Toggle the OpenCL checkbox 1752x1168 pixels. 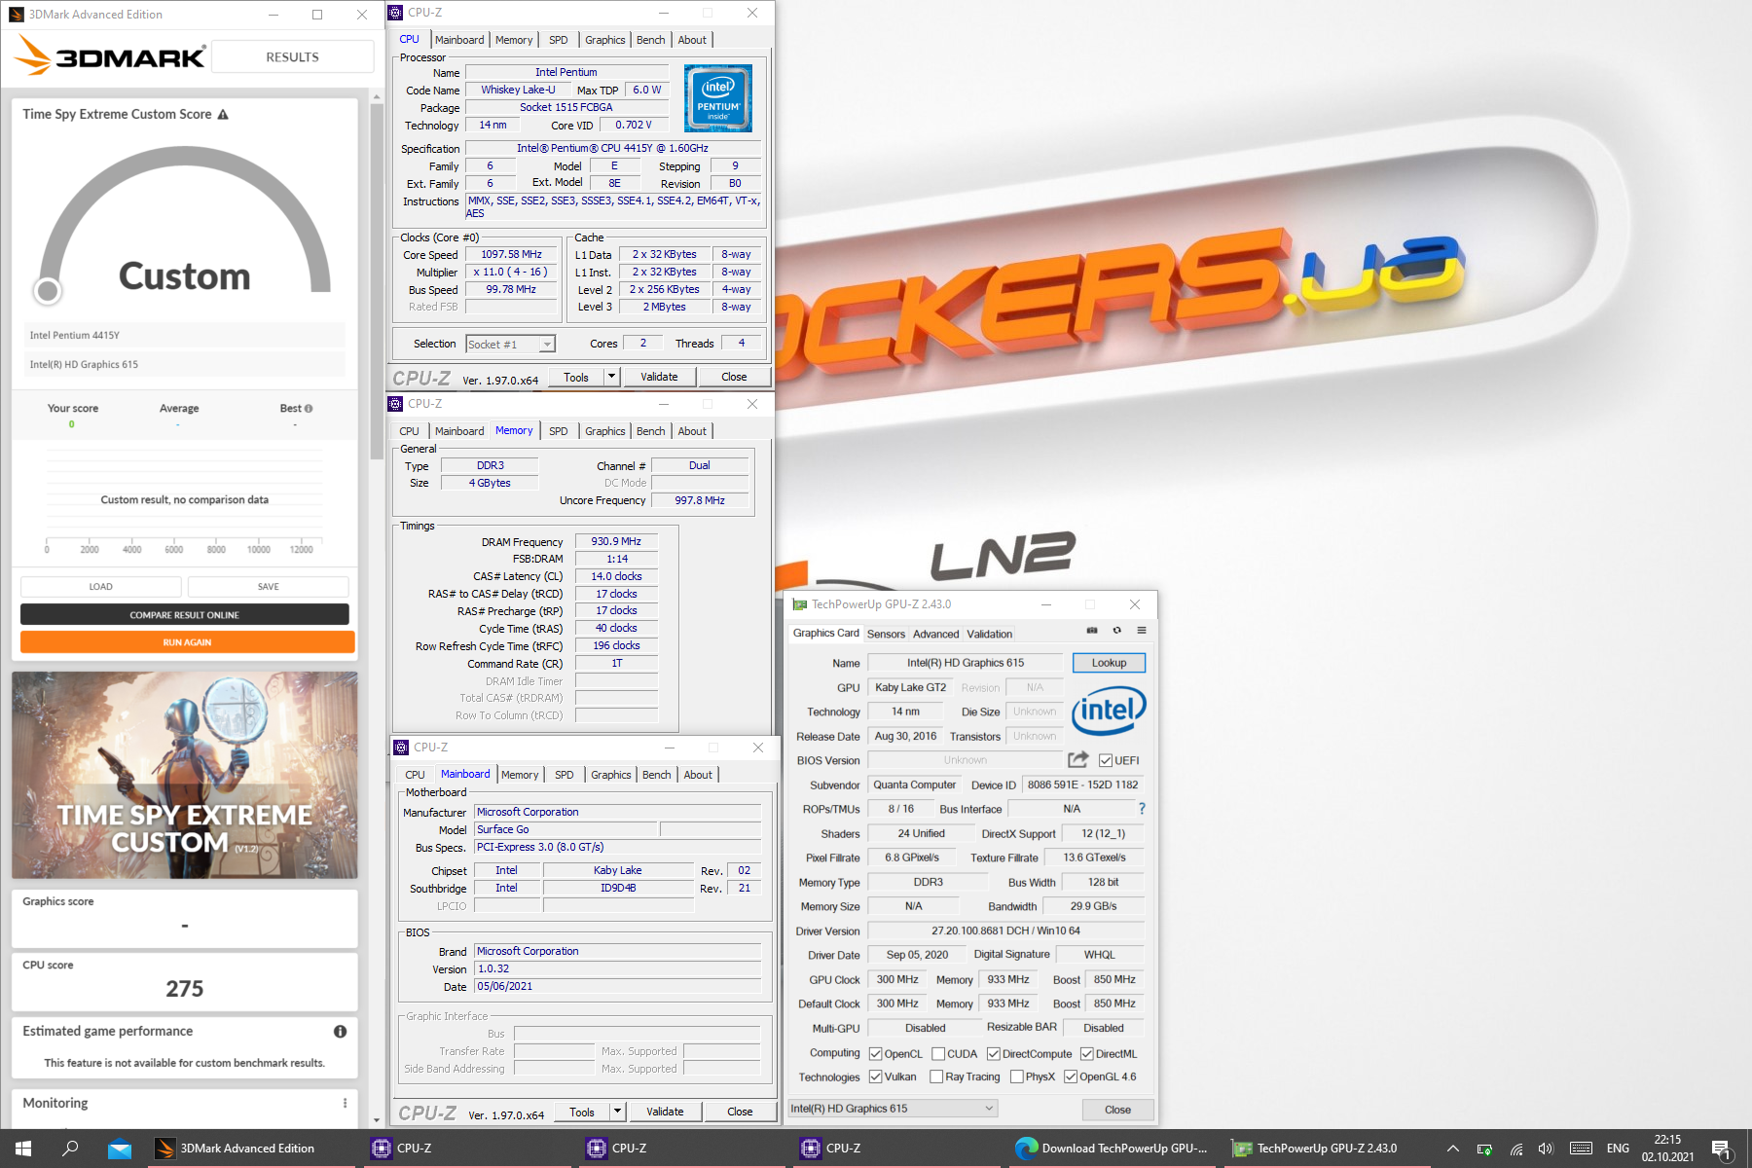click(876, 1054)
